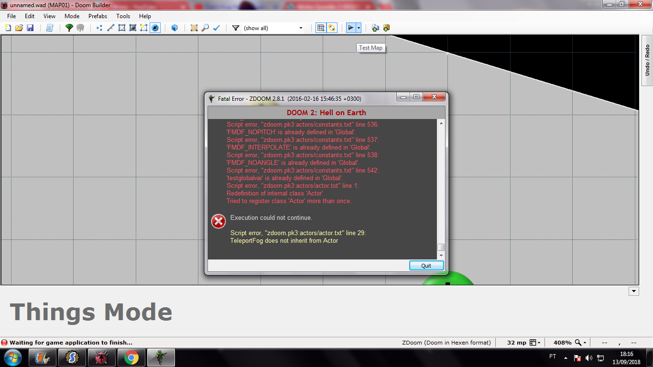Click the error log scrollbar thumb
Screen dimensions: 653x367
(441, 248)
